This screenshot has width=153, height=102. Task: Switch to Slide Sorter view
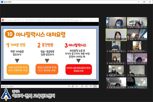coord(86,86)
